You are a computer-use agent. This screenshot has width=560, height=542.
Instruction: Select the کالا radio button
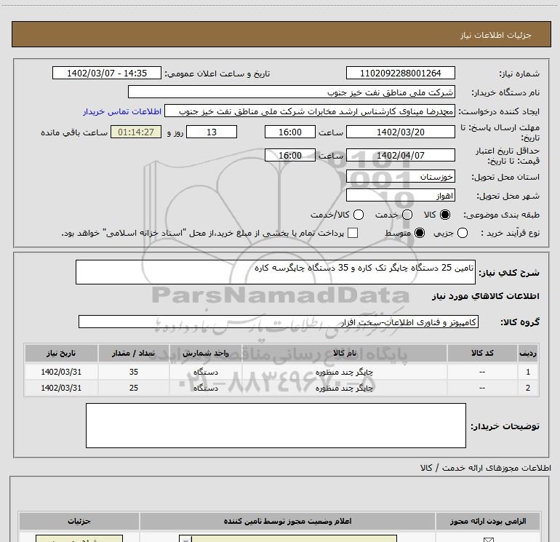[445, 215]
